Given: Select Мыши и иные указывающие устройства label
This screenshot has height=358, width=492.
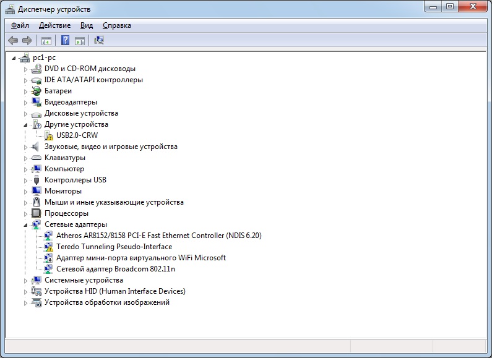Looking at the screenshot, I should pyautogui.click(x=114, y=202).
